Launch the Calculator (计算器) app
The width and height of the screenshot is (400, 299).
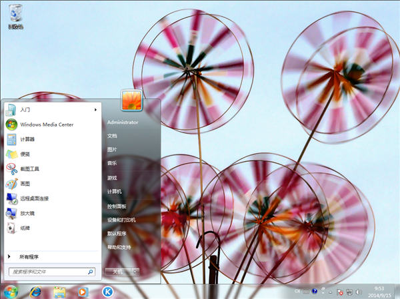click(x=27, y=139)
